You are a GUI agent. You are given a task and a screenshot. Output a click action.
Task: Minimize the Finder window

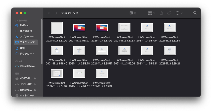(x=21, y=13)
